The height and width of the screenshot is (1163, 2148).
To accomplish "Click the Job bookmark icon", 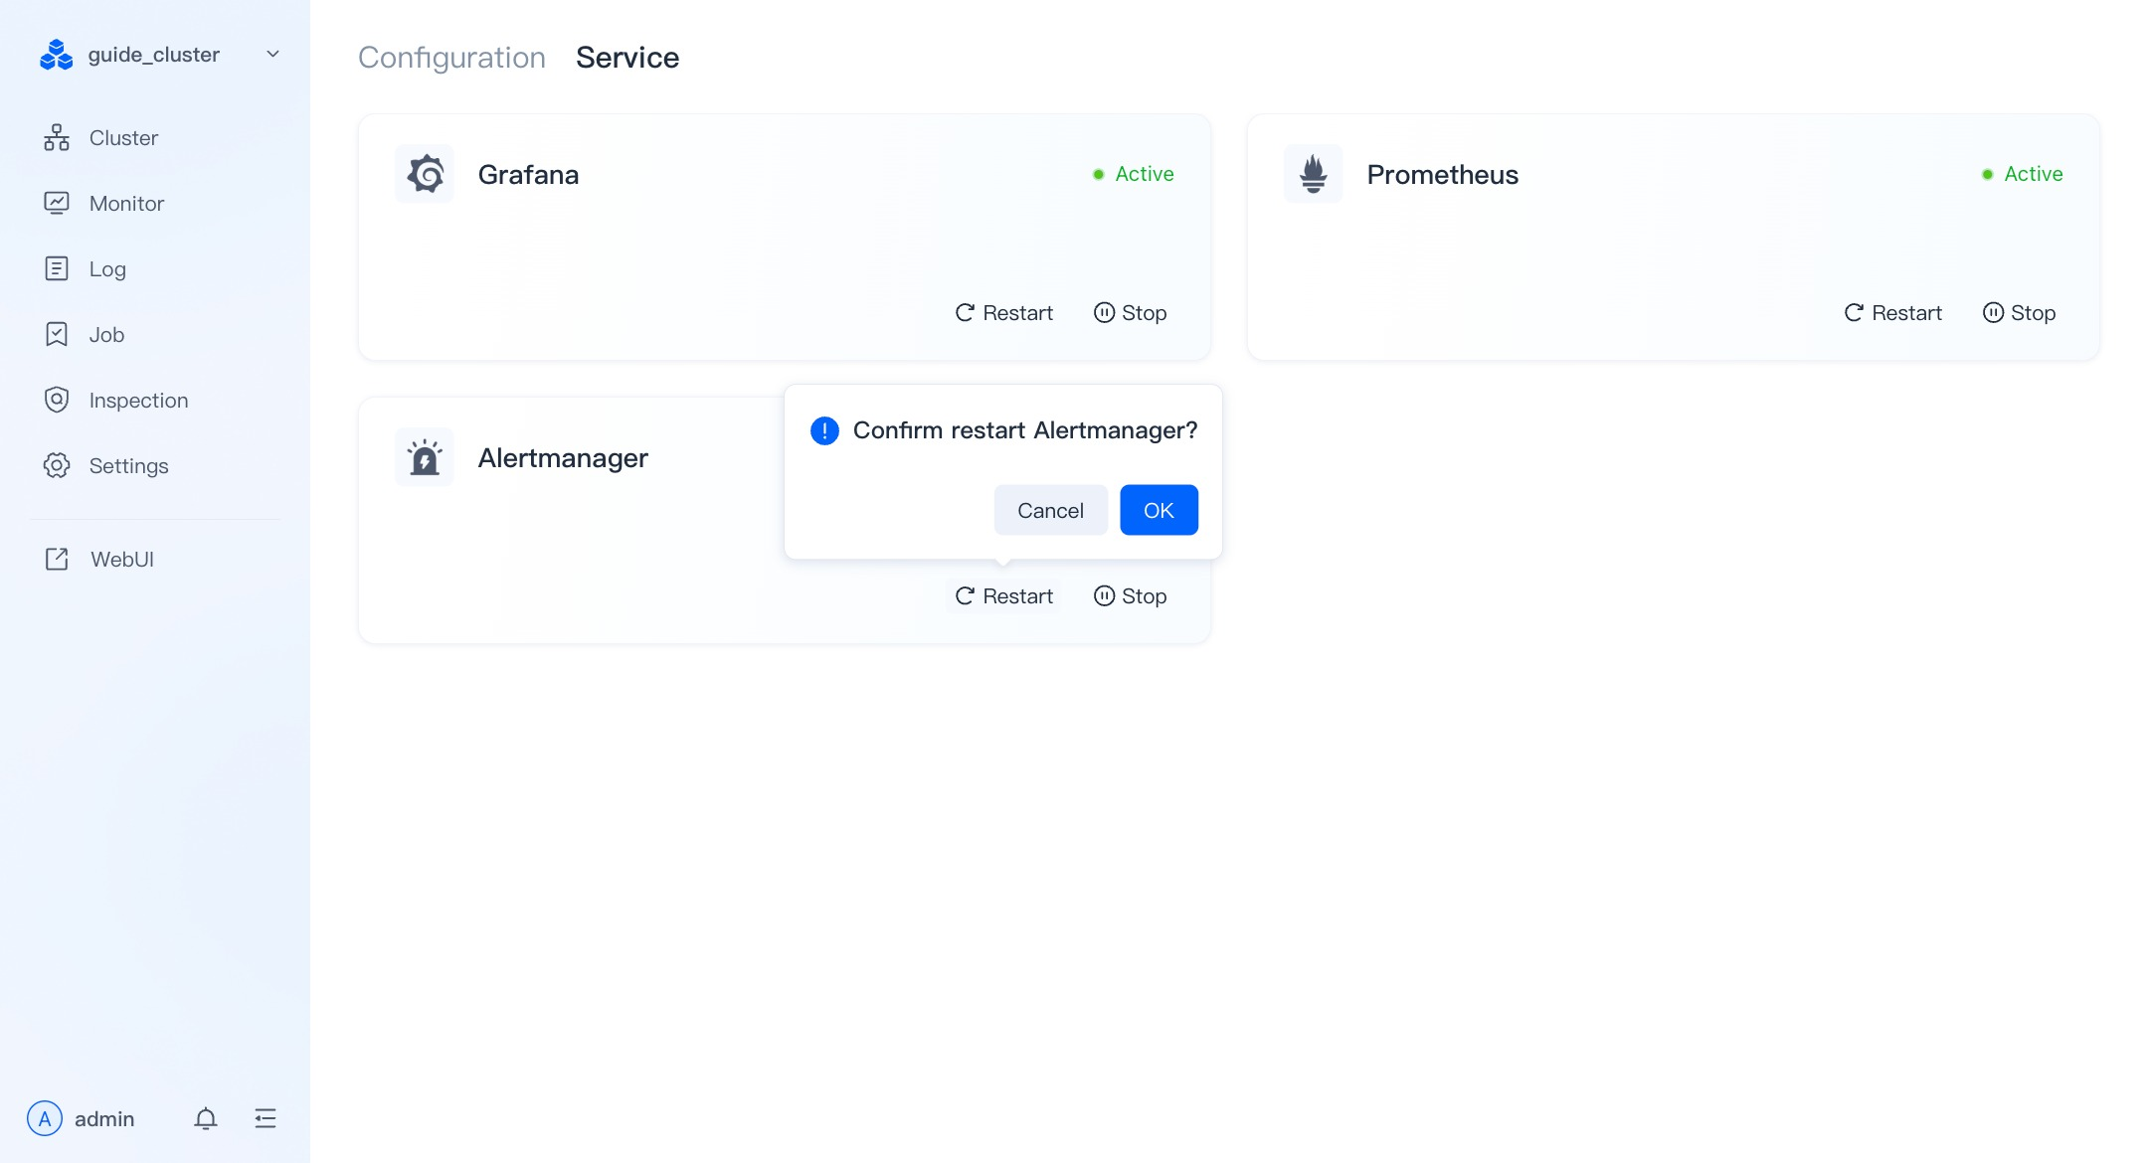I will click(x=57, y=334).
